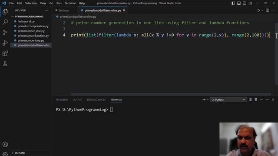Viewport: 278px width, 156px height.
Task: Select primeslambdafilteroneline file in explorer
Action: 31,45
